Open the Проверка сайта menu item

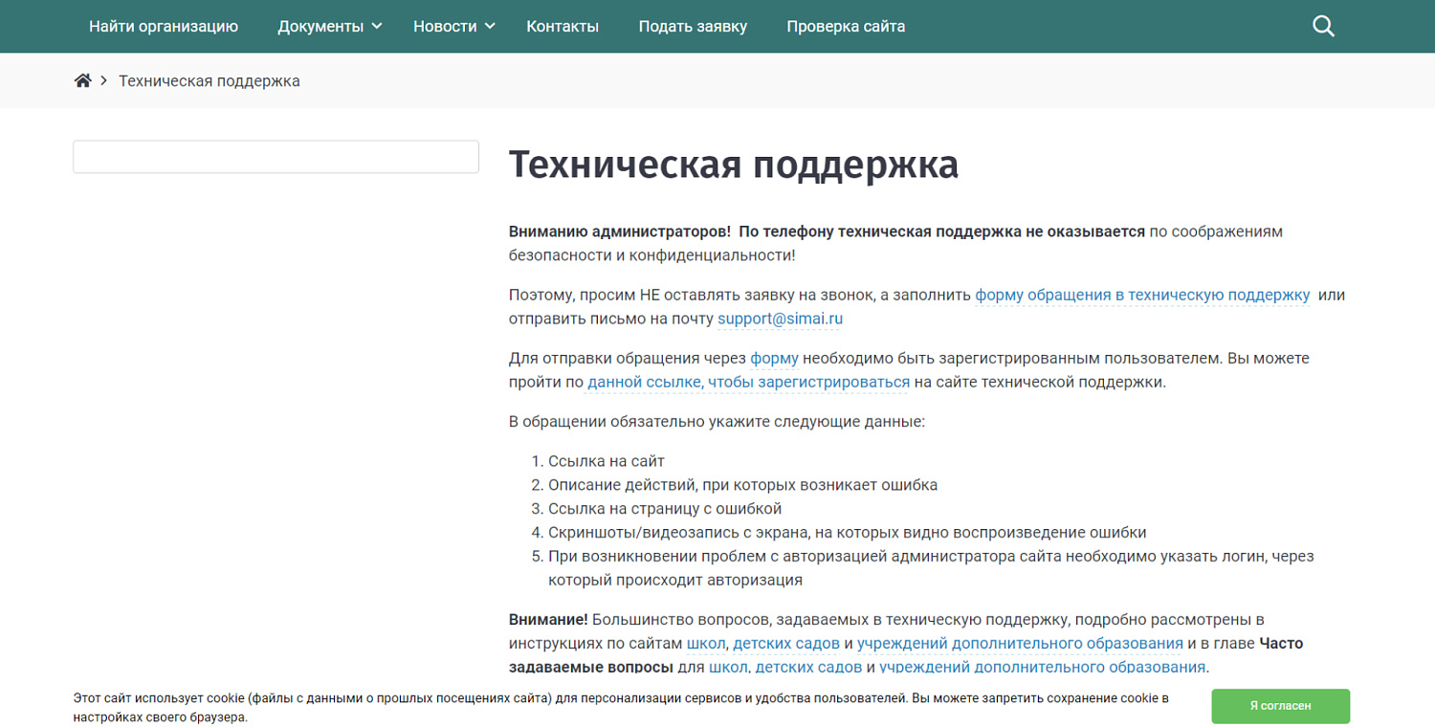(846, 27)
